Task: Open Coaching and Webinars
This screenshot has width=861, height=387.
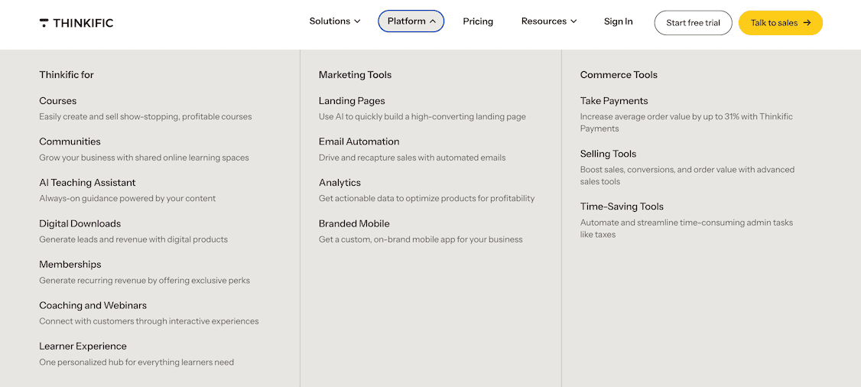Action: tap(93, 305)
